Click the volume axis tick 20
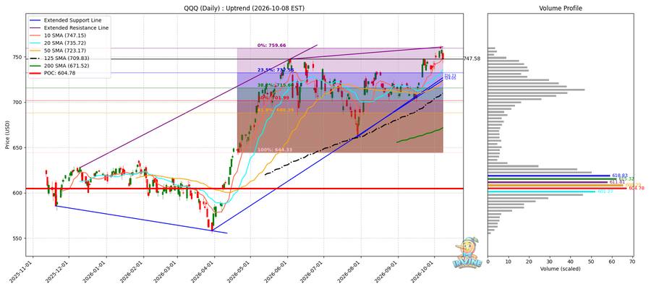The width and height of the screenshot is (651, 289). point(529,262)
